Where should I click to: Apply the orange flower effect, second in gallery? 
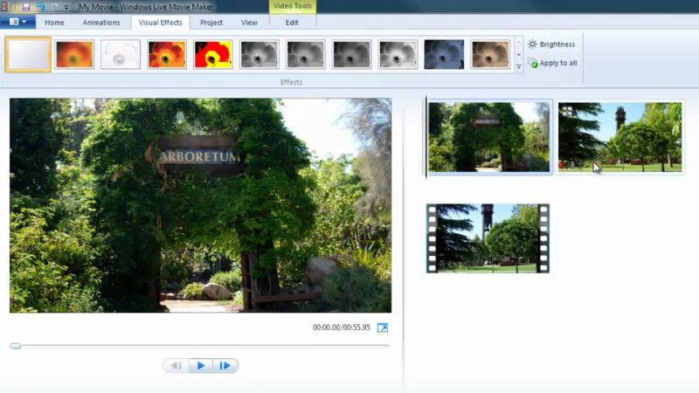point(74,54)
